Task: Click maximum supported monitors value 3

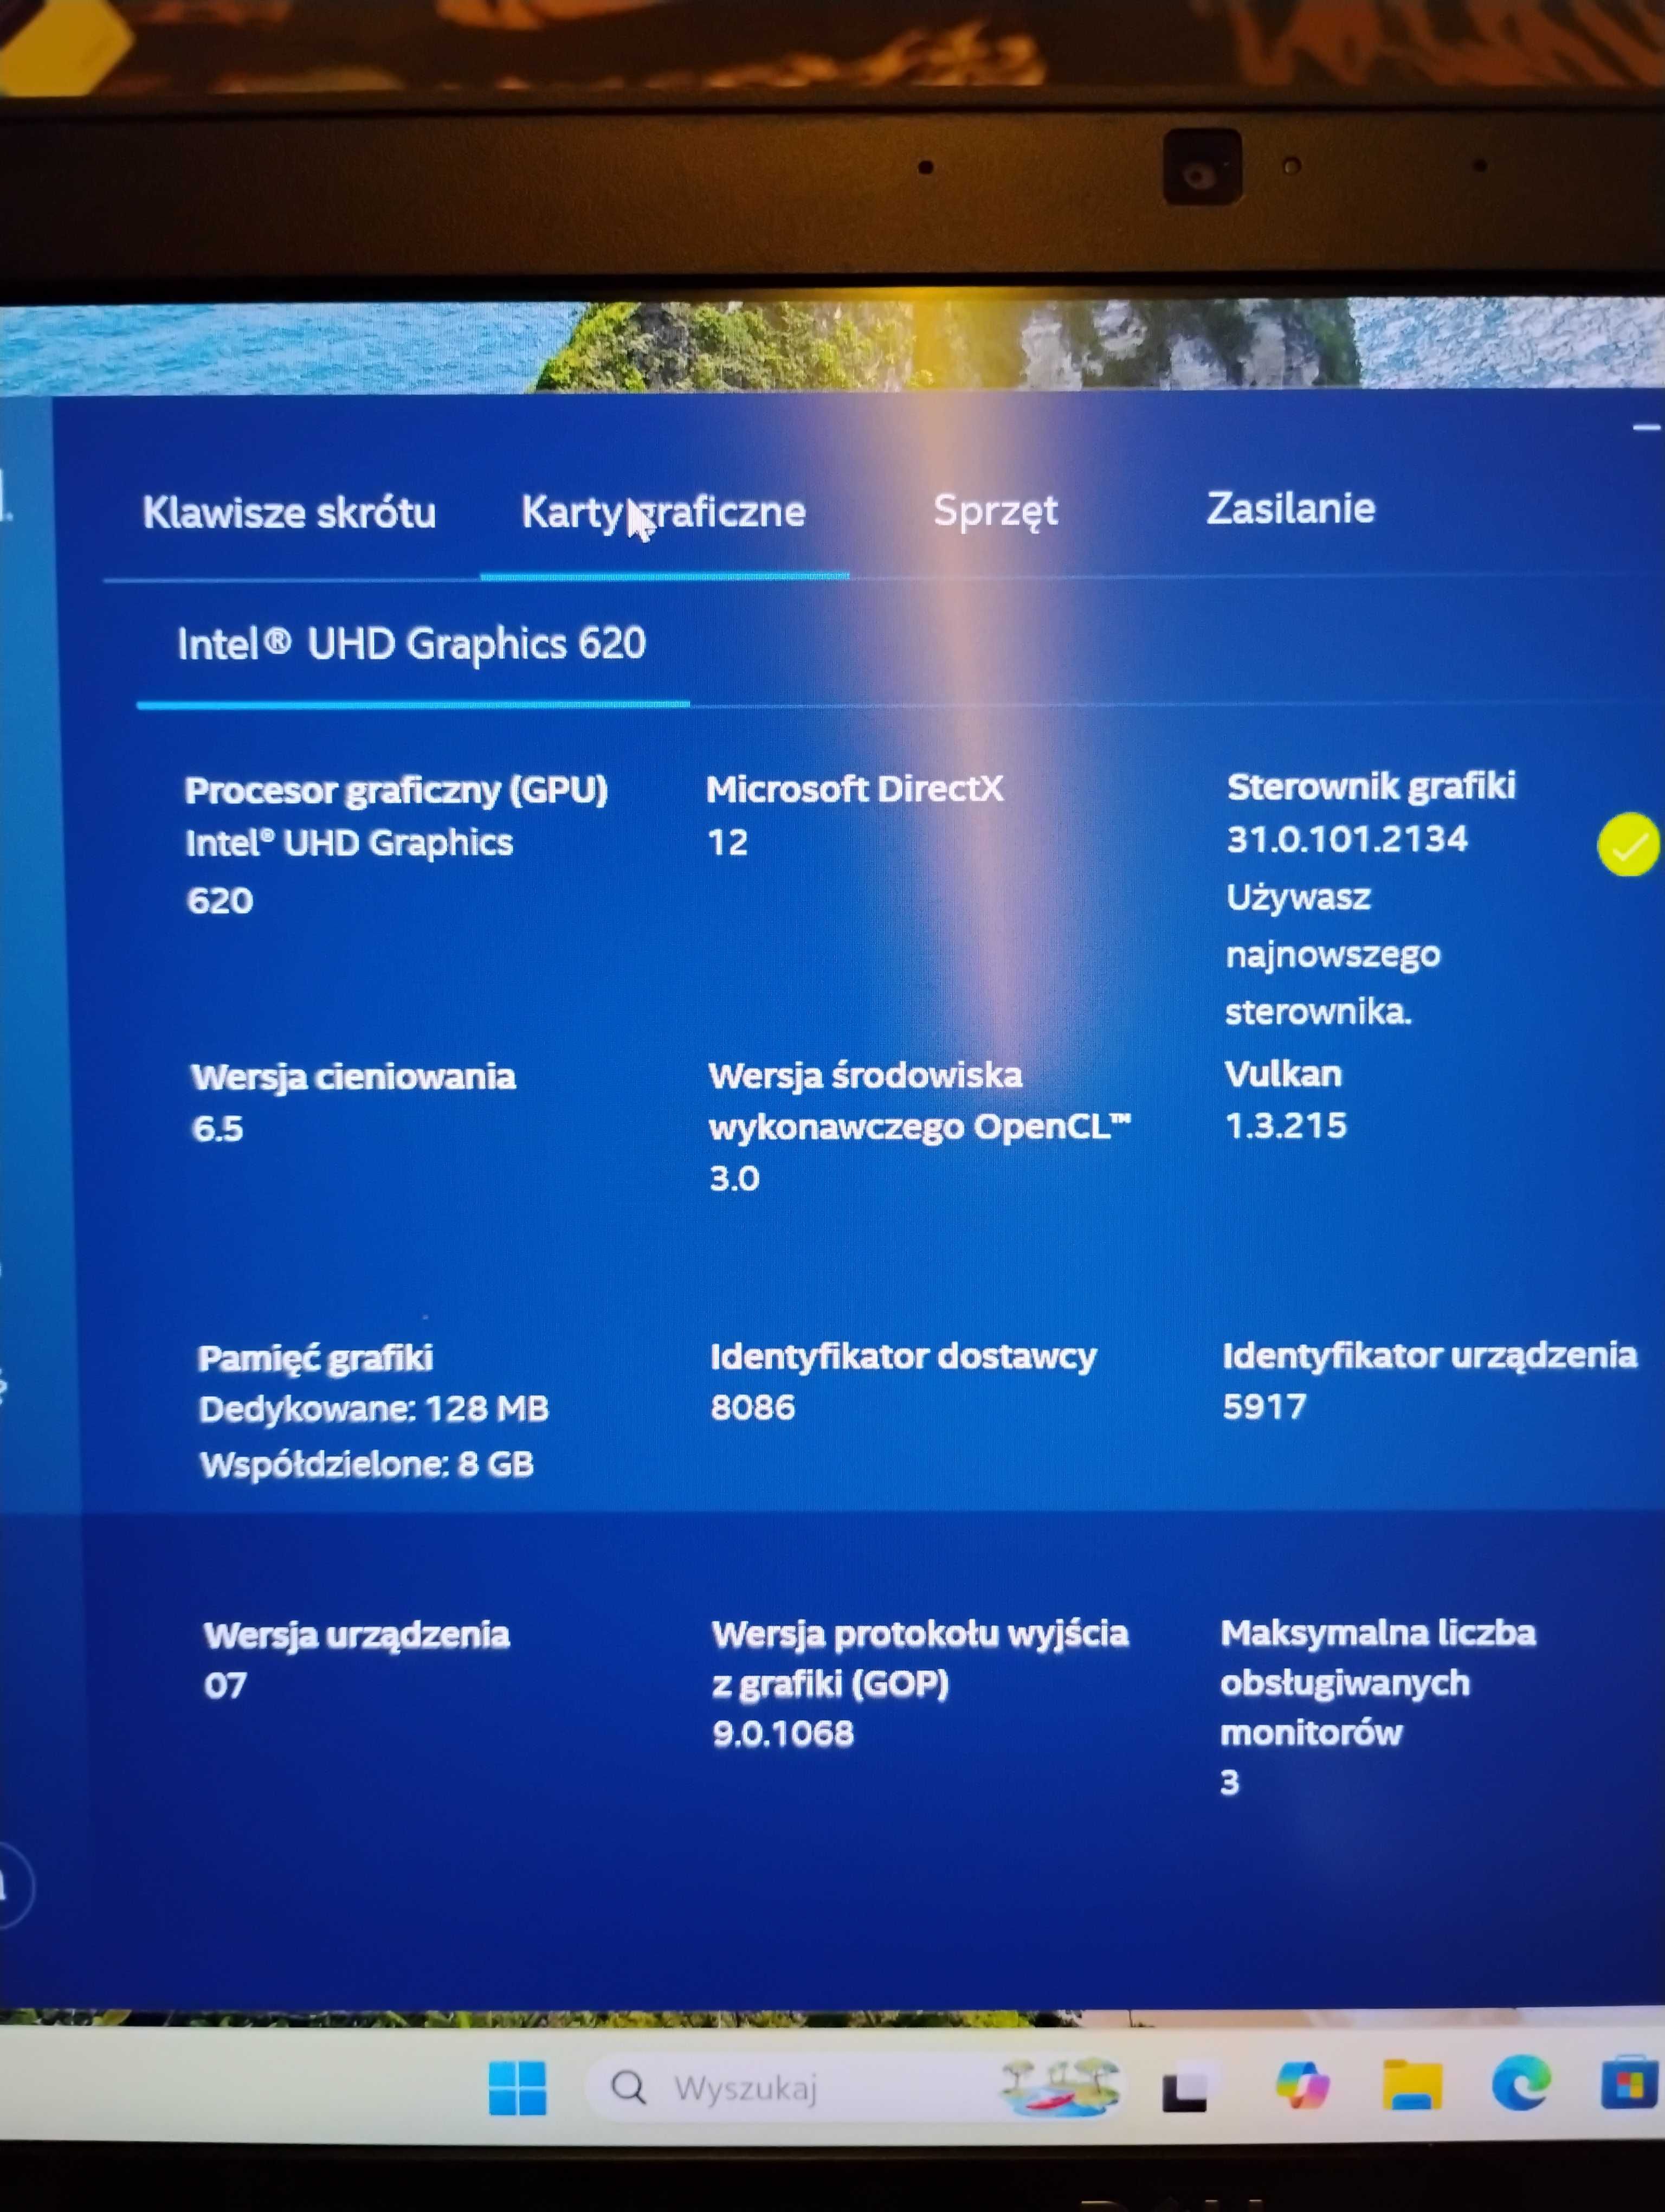Action: coord(1230,1782)
